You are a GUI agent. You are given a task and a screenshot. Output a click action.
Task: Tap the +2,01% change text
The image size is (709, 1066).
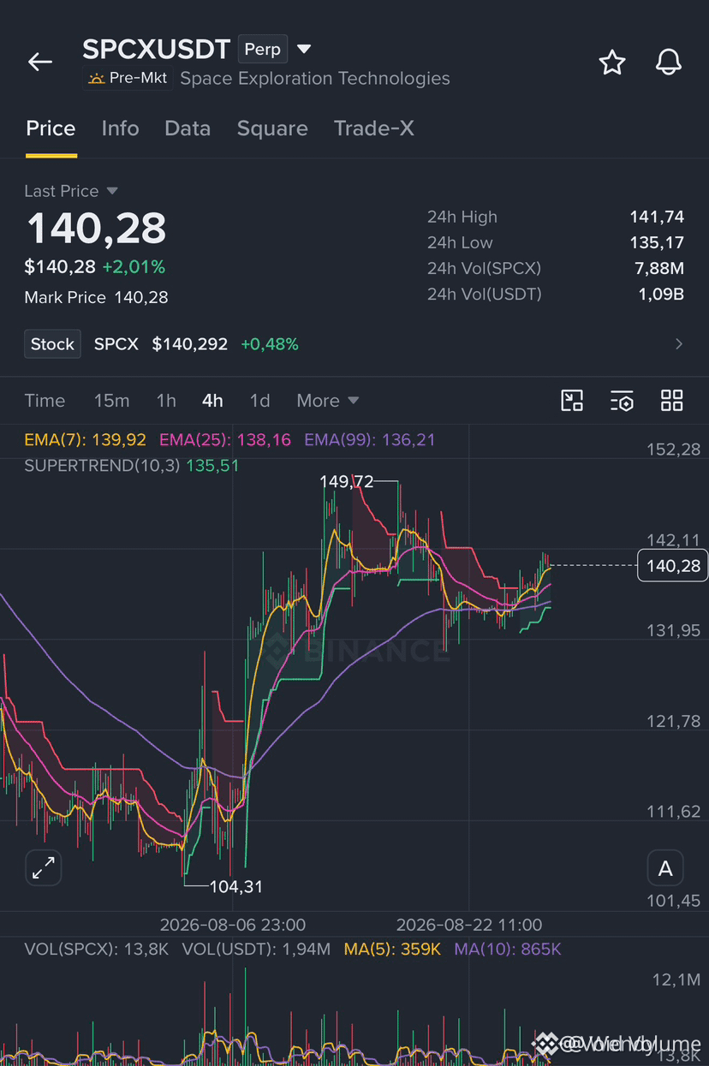pos(134,267)
